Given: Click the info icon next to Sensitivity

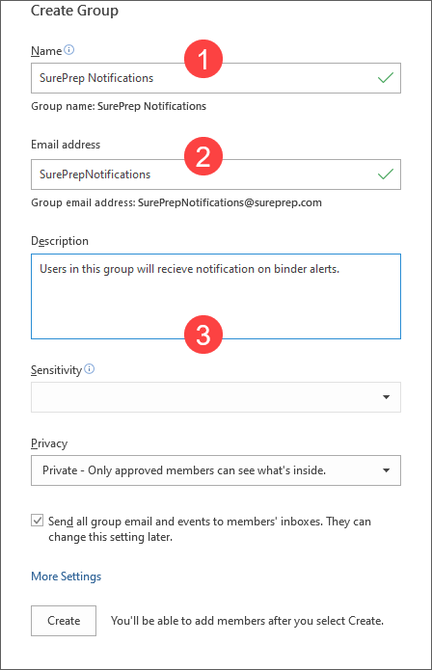Looking at the screenshot, I should point(89,369).
